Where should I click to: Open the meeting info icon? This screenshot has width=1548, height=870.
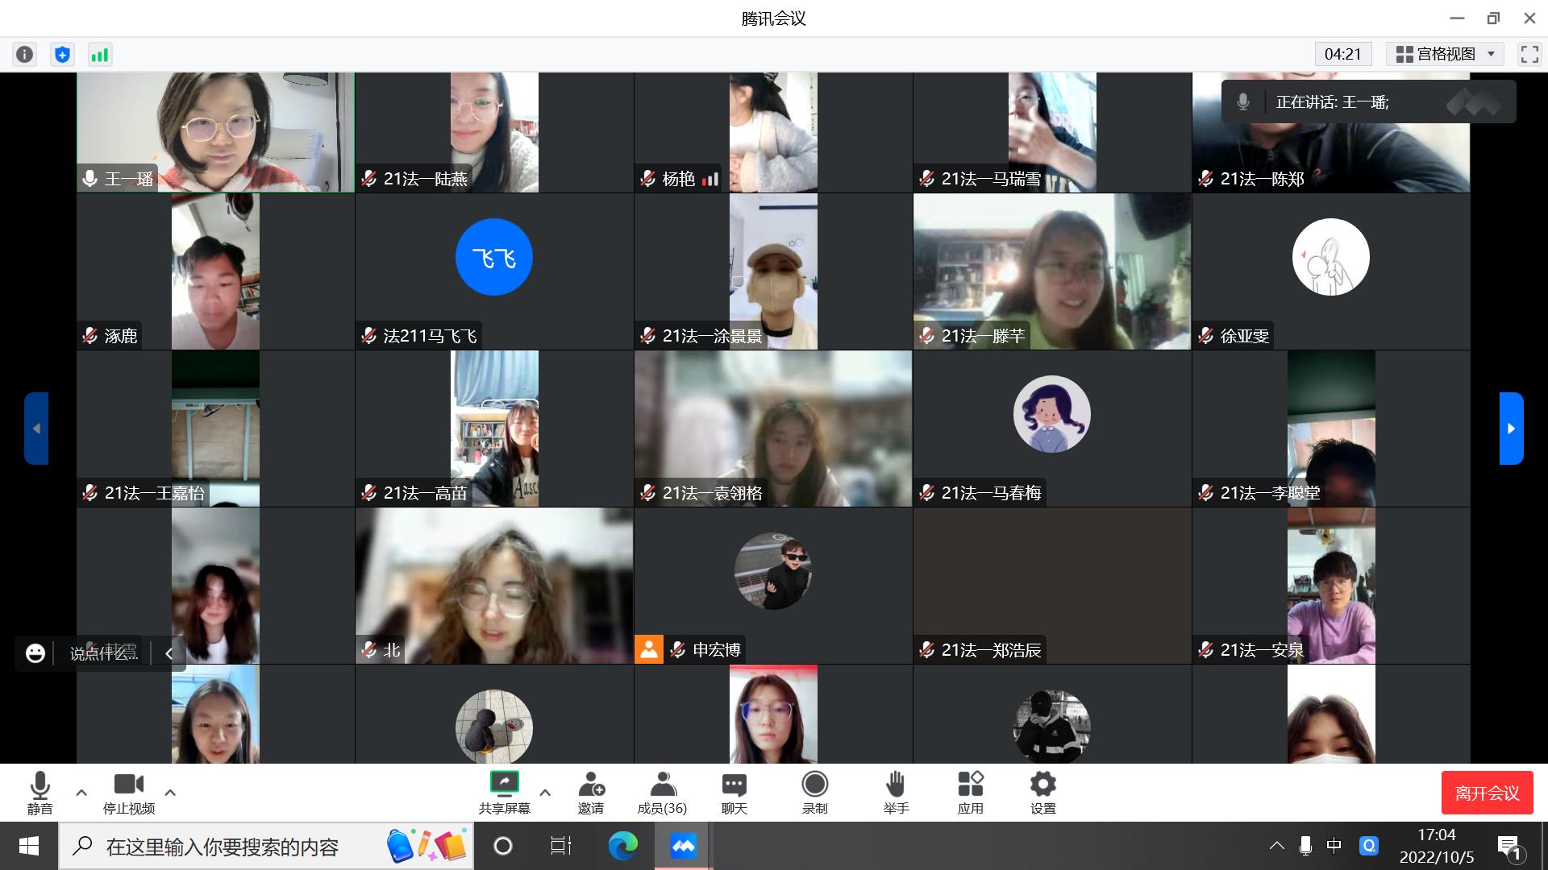pos(25,54)
